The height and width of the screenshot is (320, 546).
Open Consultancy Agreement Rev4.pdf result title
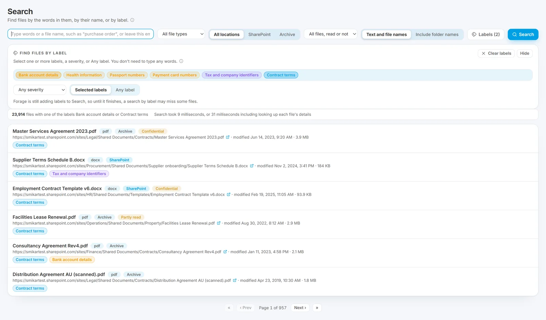50,246
